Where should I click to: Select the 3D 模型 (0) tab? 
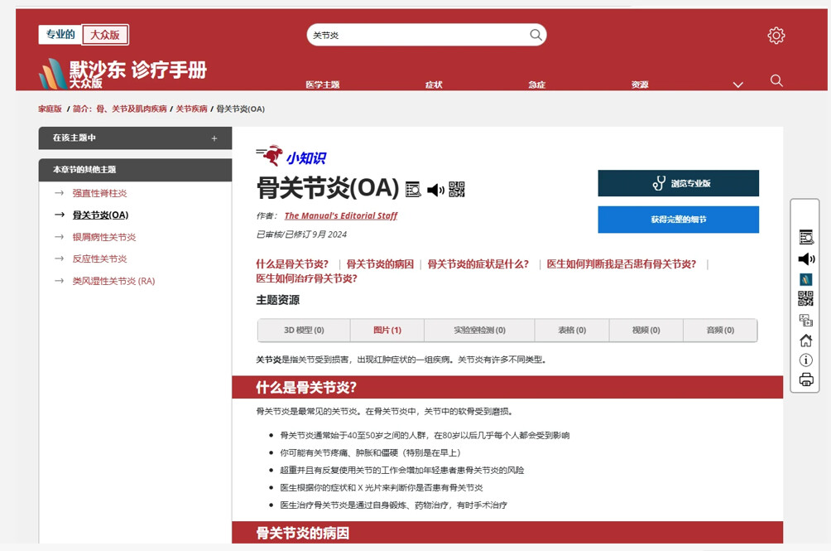coord(304,330)
